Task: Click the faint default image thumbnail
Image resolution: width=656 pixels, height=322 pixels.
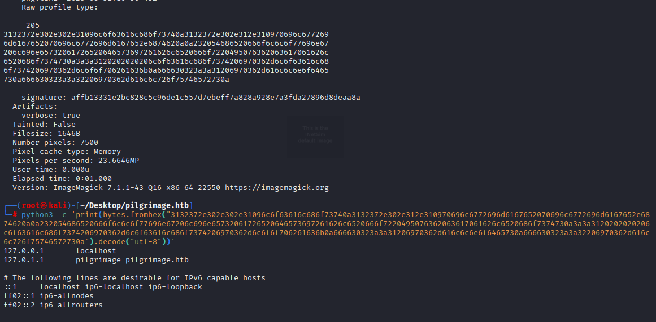Action: click(315, 135)
